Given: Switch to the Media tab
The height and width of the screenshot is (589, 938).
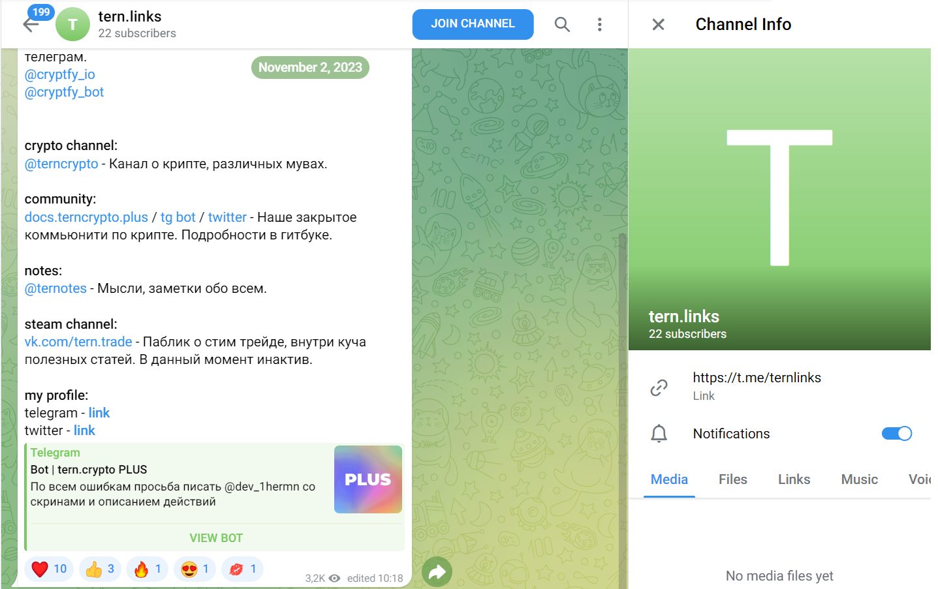Looking at the screenshot, I should [669, 479].
